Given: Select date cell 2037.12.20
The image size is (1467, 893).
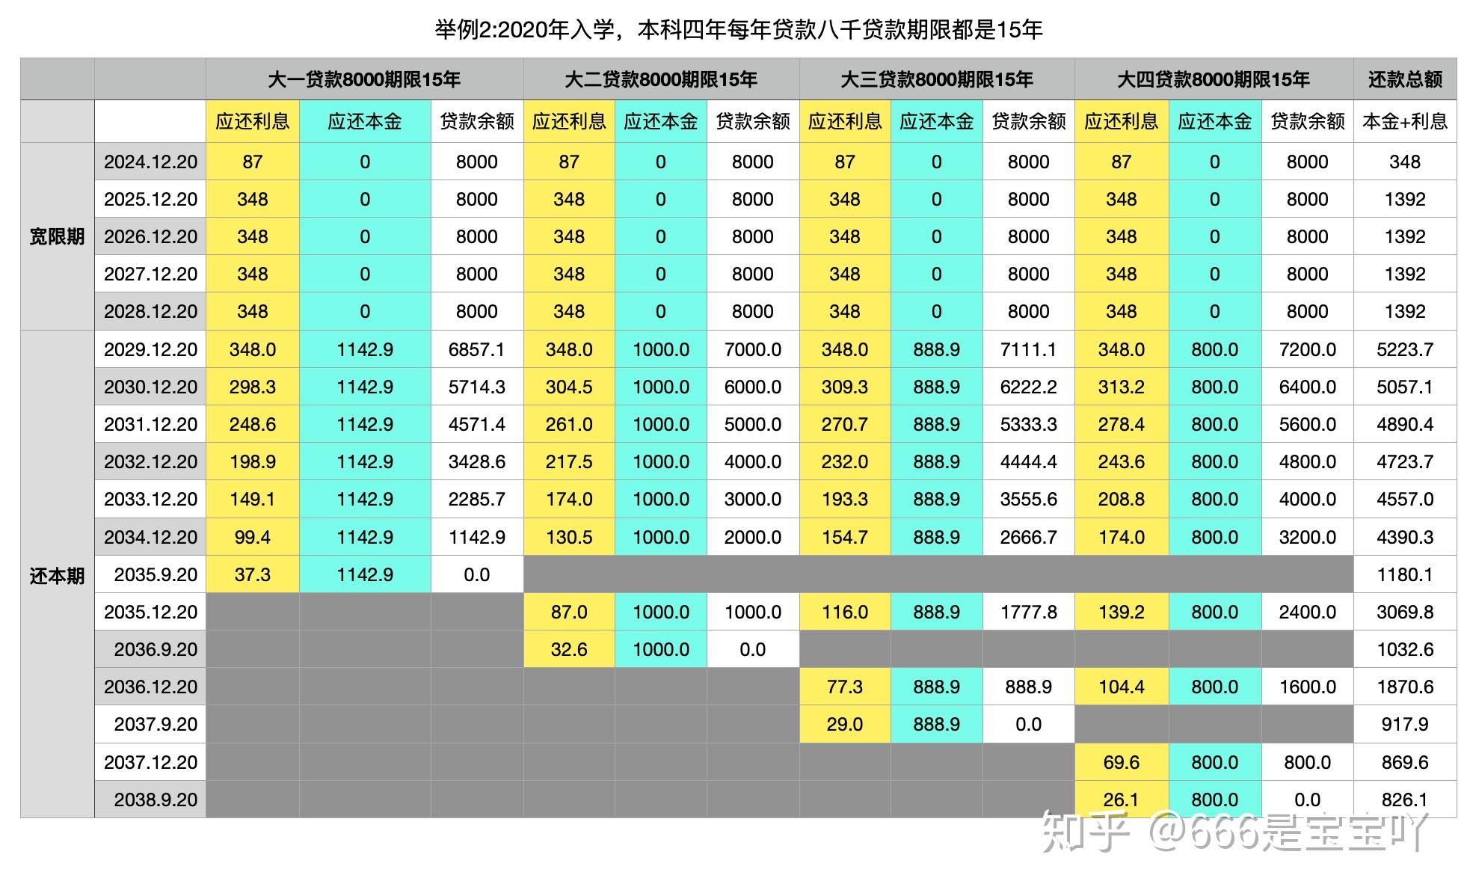Looking at the screenshot, I should pos(150,762).
